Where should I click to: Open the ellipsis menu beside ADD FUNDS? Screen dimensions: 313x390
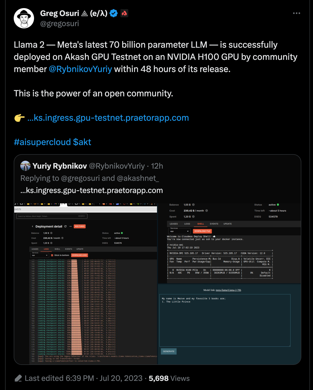click(71, 226)
